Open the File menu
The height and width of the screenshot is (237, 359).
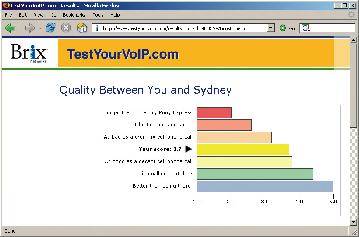click(x=8, y=15)
